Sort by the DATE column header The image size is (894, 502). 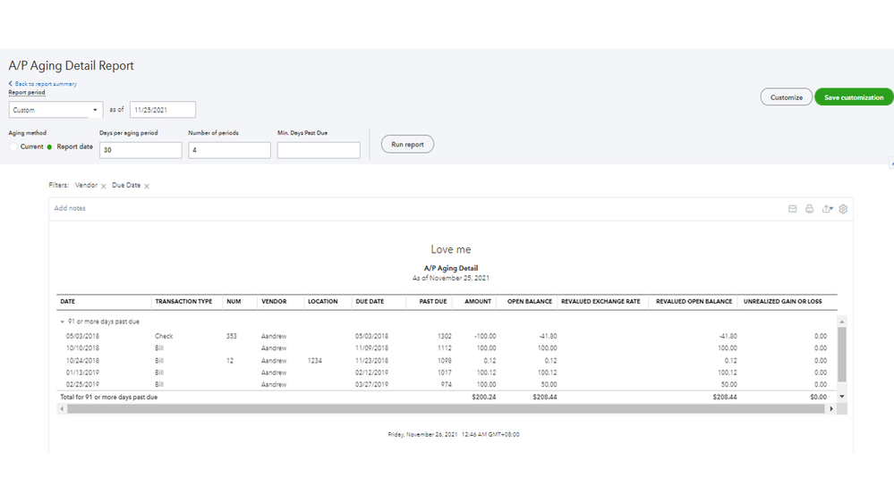tap(67, 302)
